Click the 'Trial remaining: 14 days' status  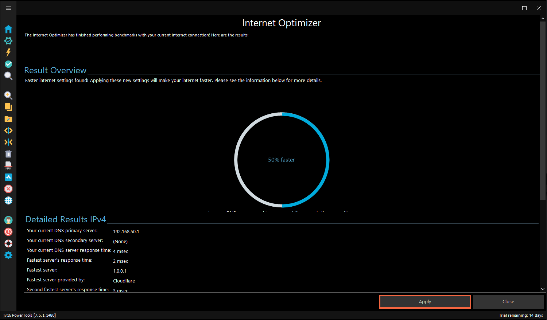coord(521,316)
